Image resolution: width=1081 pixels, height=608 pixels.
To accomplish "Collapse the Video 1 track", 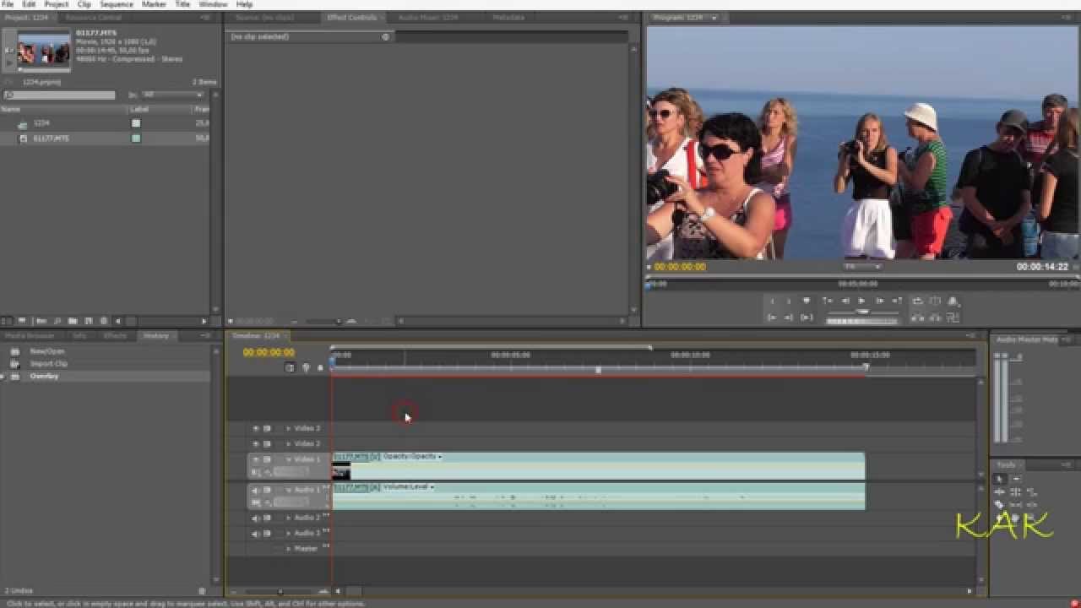I will 288,459.
